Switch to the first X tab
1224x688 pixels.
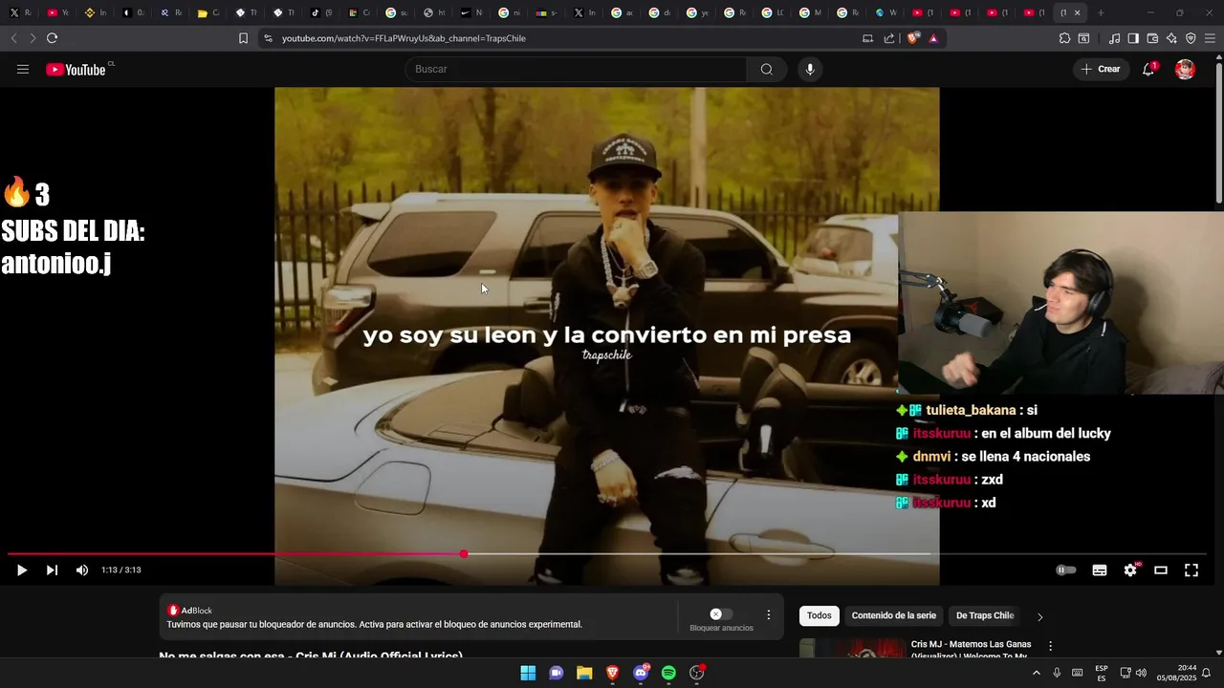pyautogui.click(x=20, y=12)
